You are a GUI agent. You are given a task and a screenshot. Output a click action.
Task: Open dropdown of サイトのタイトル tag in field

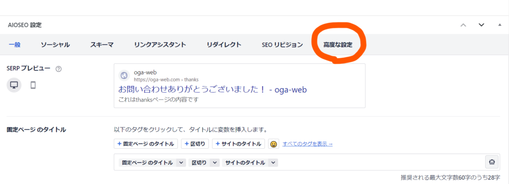pyautogui.click(x=273, y=163)
